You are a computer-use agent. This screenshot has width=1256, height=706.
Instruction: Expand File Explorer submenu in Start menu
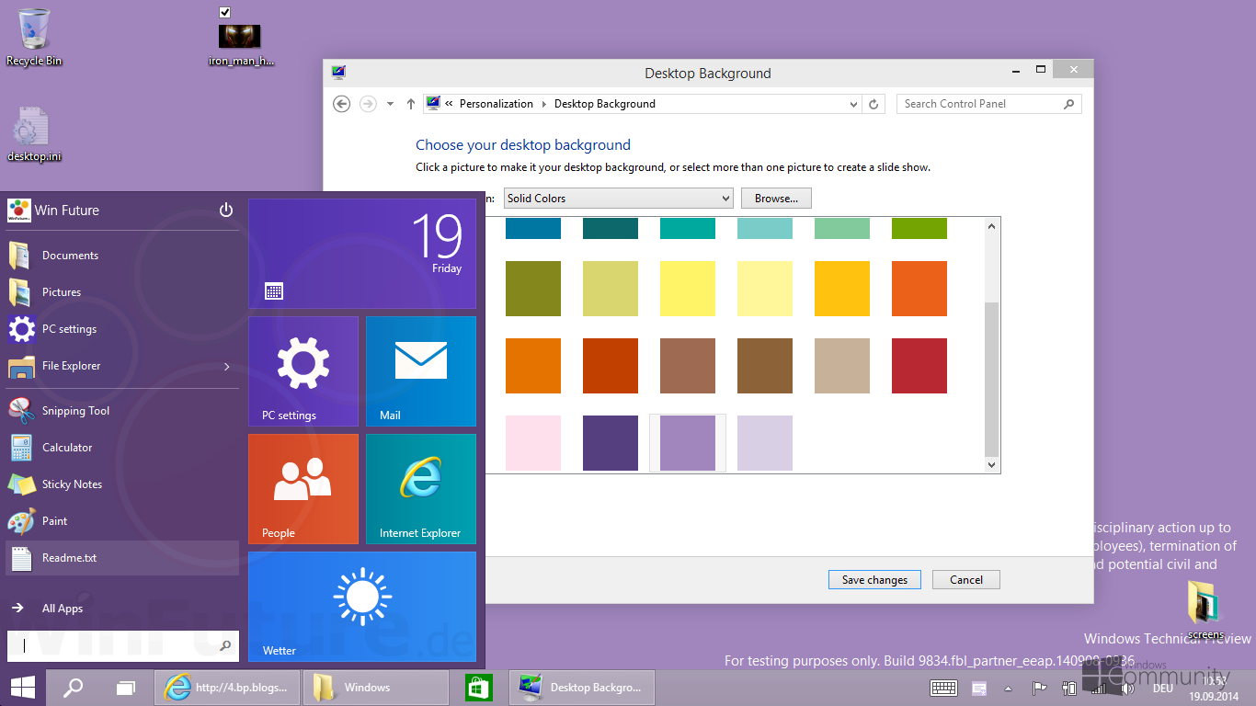tap(226, 365)
